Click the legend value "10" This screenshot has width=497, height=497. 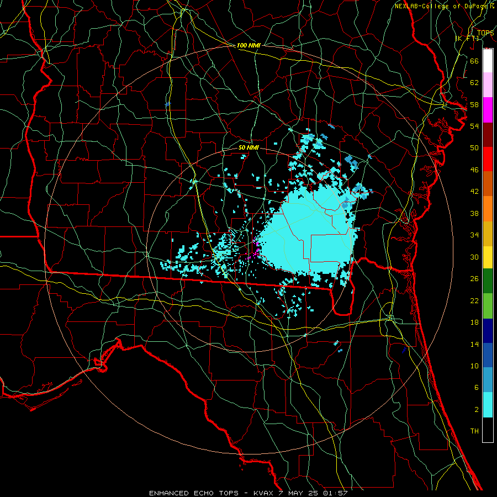click(474, 366)
